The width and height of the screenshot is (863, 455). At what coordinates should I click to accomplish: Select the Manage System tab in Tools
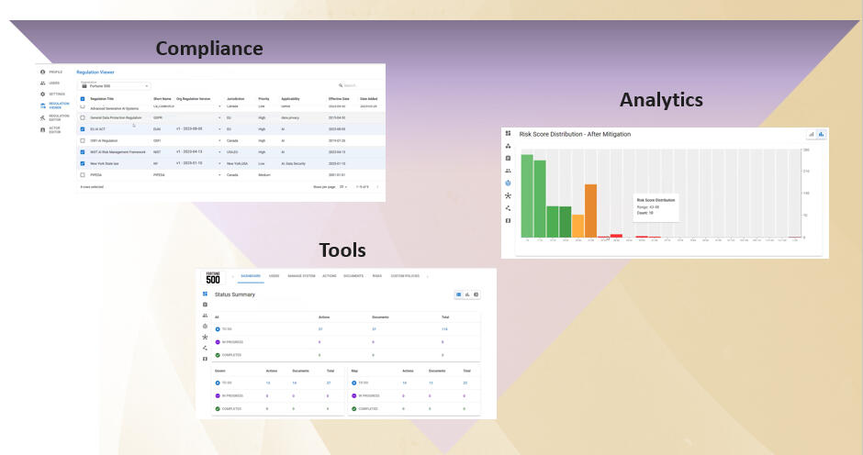coord(302,276)
